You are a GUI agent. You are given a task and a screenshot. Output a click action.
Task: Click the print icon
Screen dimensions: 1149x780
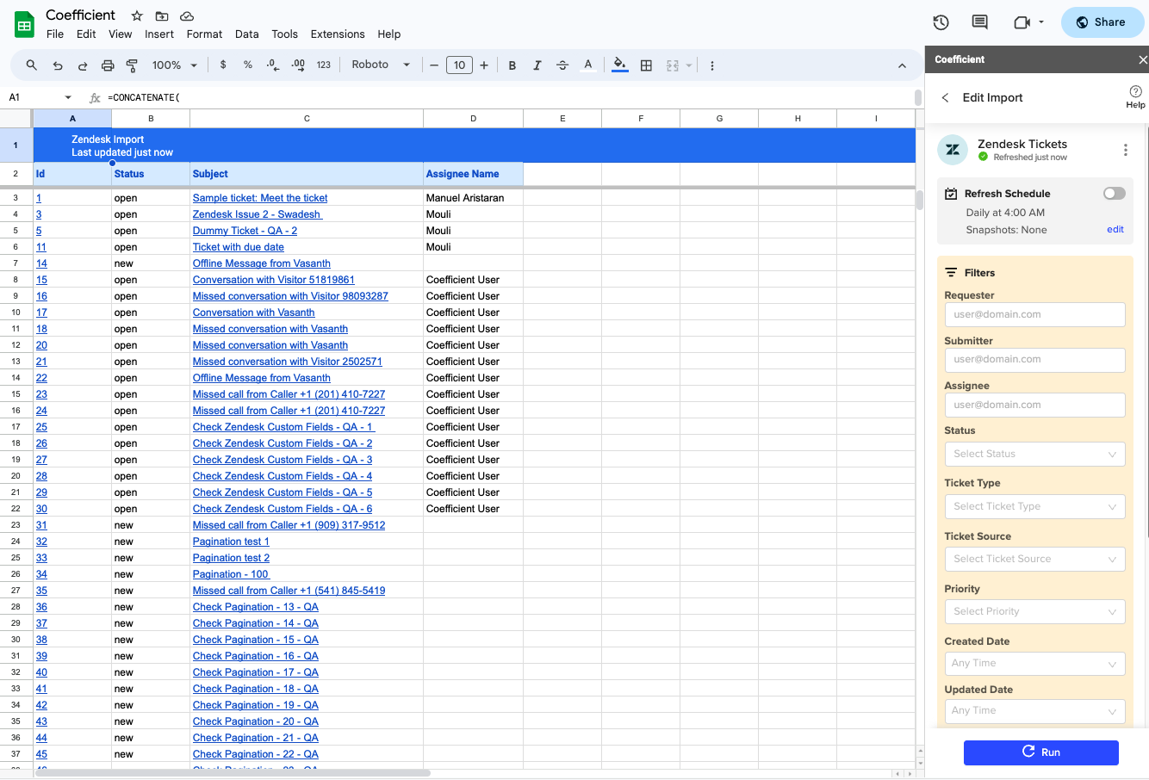[108, 65]
